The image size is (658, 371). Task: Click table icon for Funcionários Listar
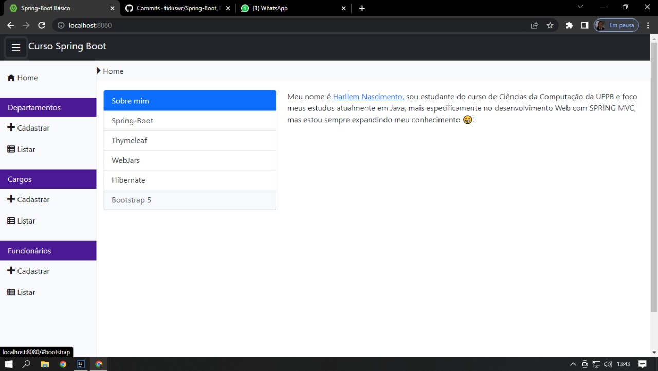point(11,292)
